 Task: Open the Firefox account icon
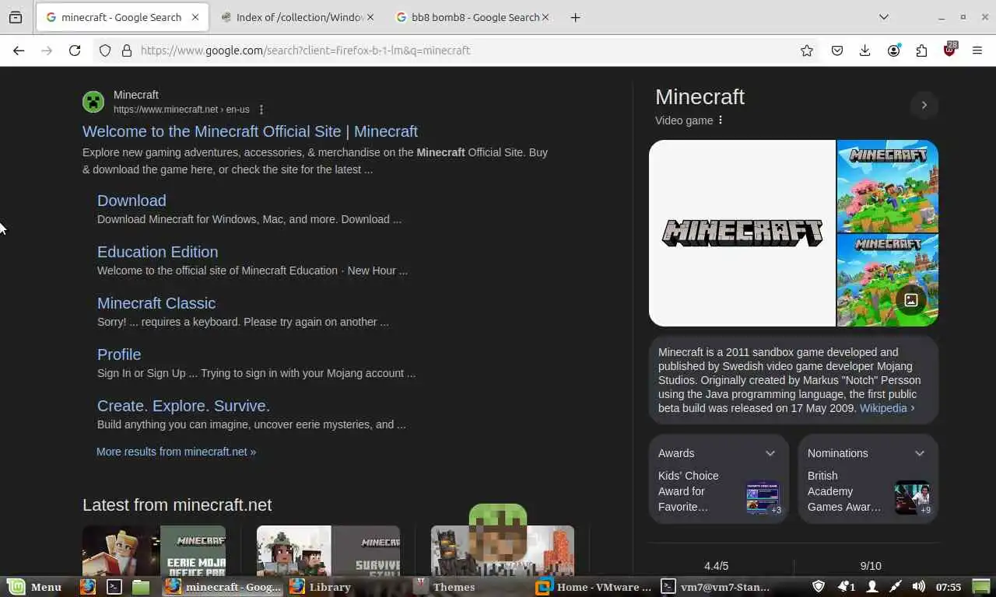[893, 51]
